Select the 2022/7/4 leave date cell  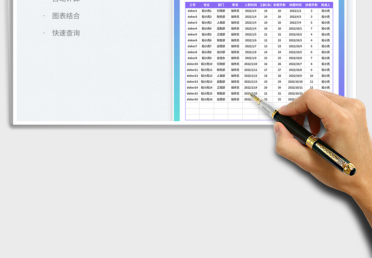click(x=295, y=22)
